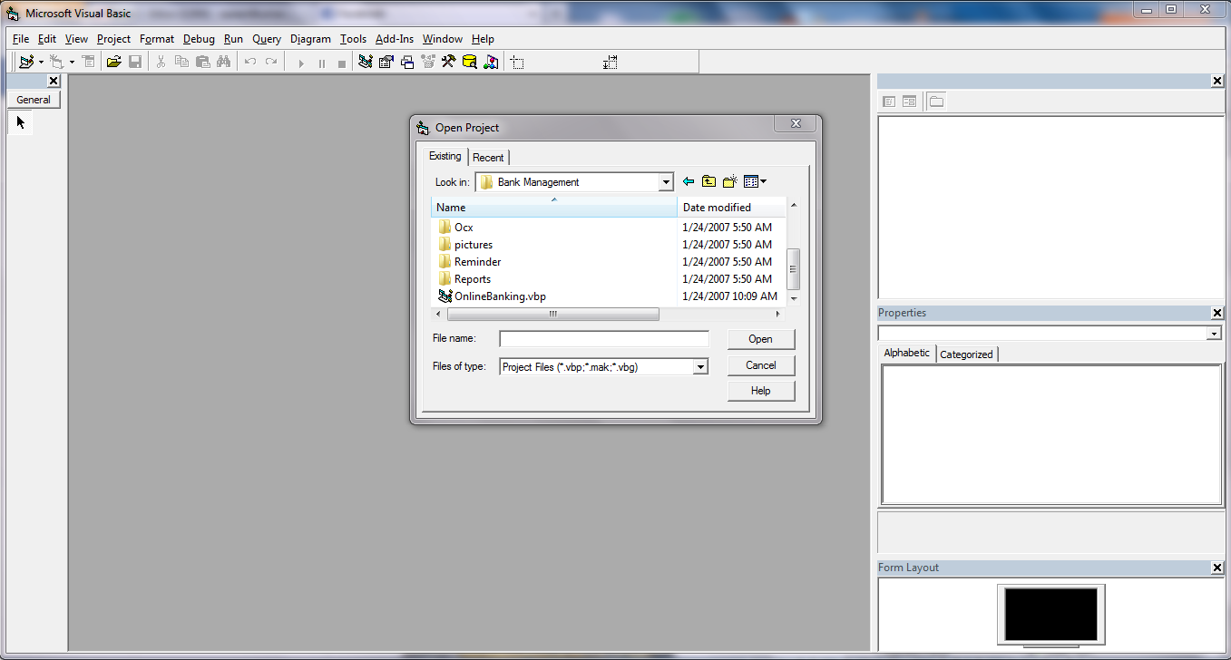Open the Data View Window toolbar icon
Viewport: 1231px width, 660px height.
(470, 62)
